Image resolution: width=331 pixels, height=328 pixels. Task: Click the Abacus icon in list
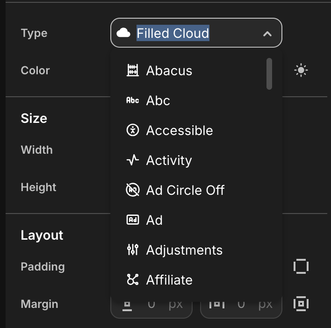click(x=133, y=70)
